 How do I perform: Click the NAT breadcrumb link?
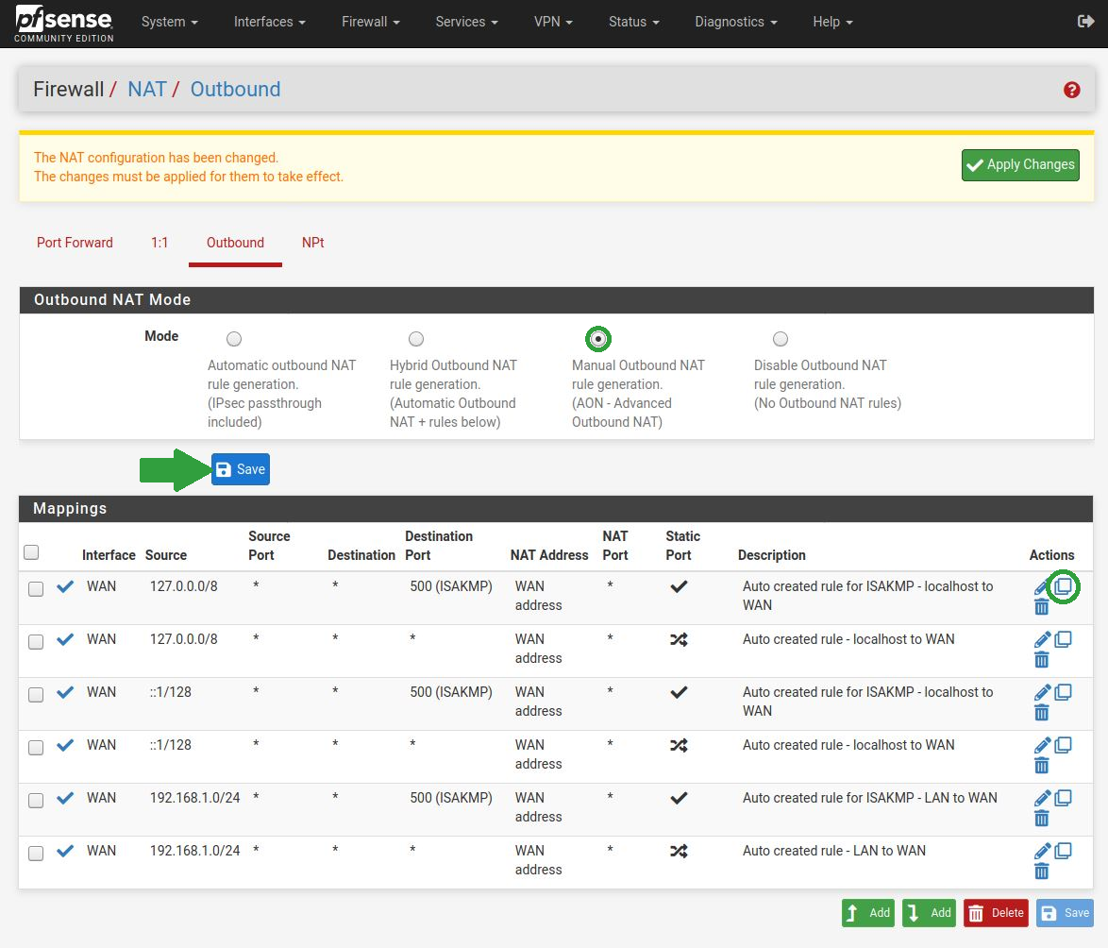click(x=147, y=90)
